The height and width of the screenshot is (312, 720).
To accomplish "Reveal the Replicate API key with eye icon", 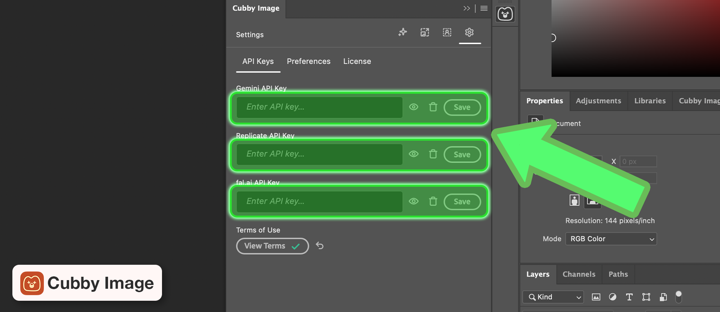I will click(414, 154).
